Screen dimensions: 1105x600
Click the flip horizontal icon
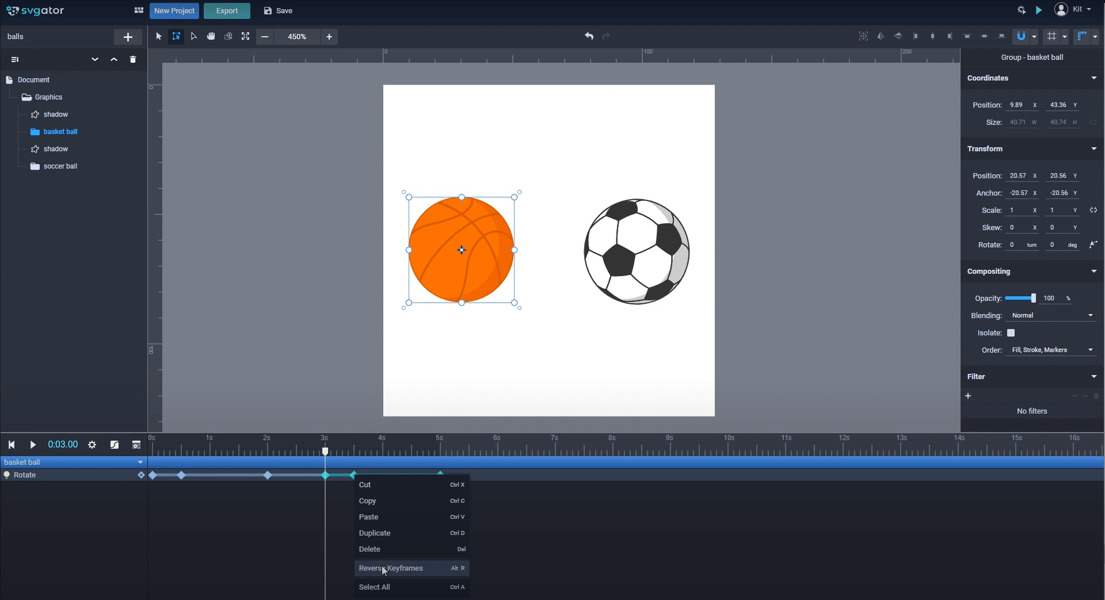(x=881, y=36)
